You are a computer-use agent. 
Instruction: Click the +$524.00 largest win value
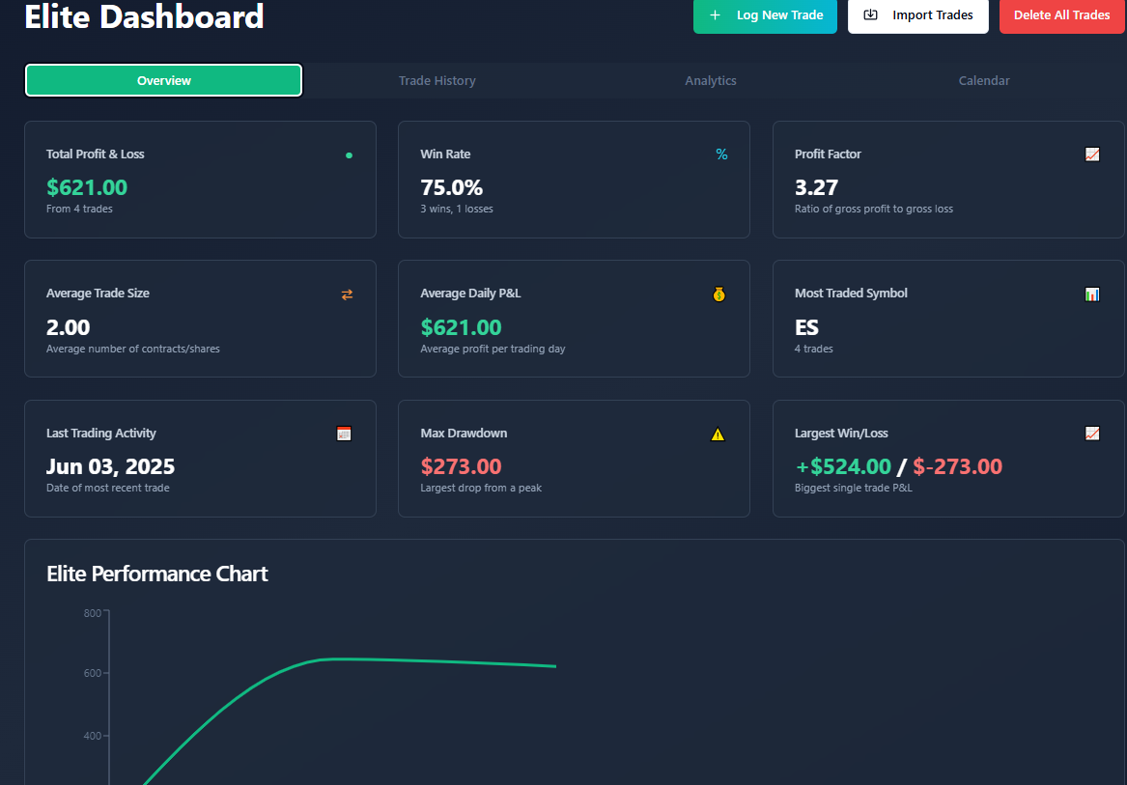coord(843,466)
